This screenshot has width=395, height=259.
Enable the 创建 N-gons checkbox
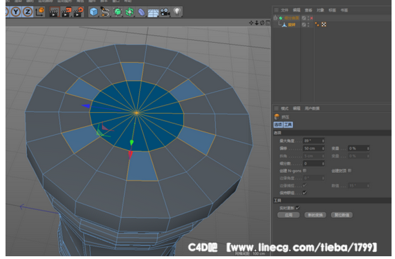pyautogui.click(x=305, y=171)
